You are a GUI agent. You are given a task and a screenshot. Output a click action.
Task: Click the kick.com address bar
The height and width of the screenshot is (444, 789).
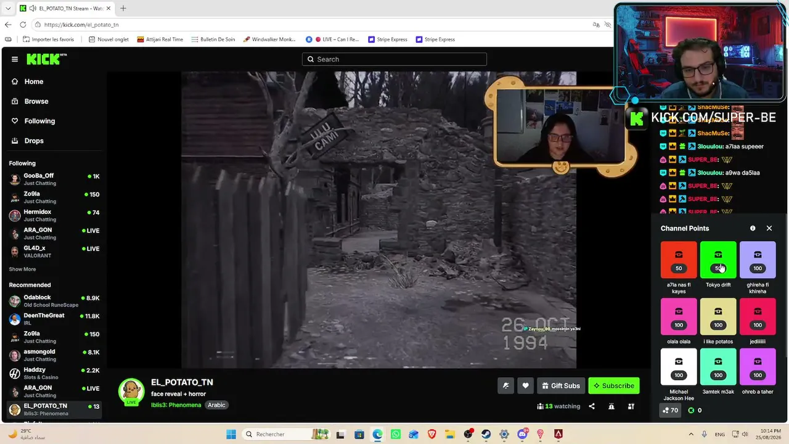[308, 25]
